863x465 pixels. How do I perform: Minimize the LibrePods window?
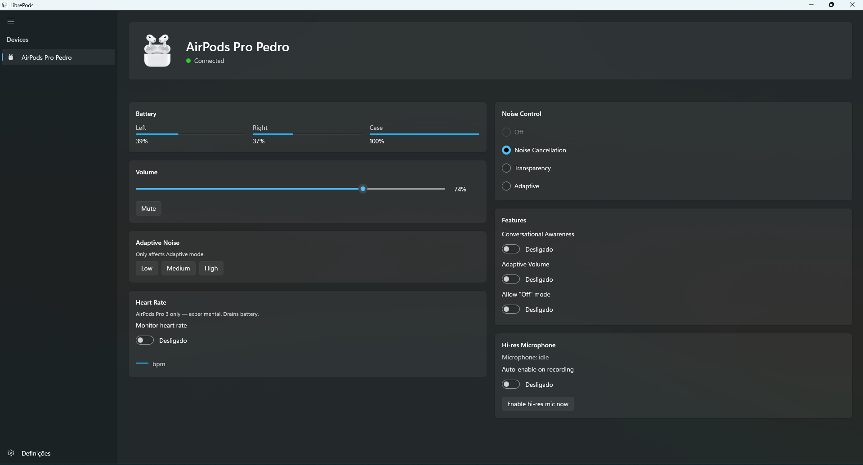(811, 5)
